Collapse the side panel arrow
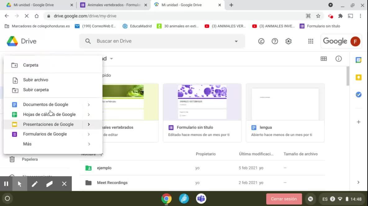Viewport: 368px width, 206px height. (x=358, y=182)
